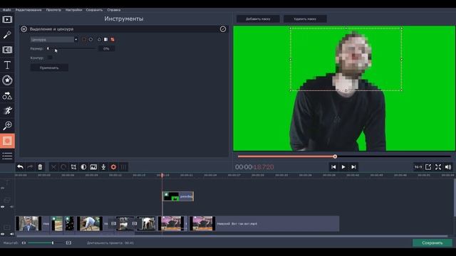Open the Pan and Zoom magnifier tool
This screenshot has height=256, width=456.
tap(7, 126)
